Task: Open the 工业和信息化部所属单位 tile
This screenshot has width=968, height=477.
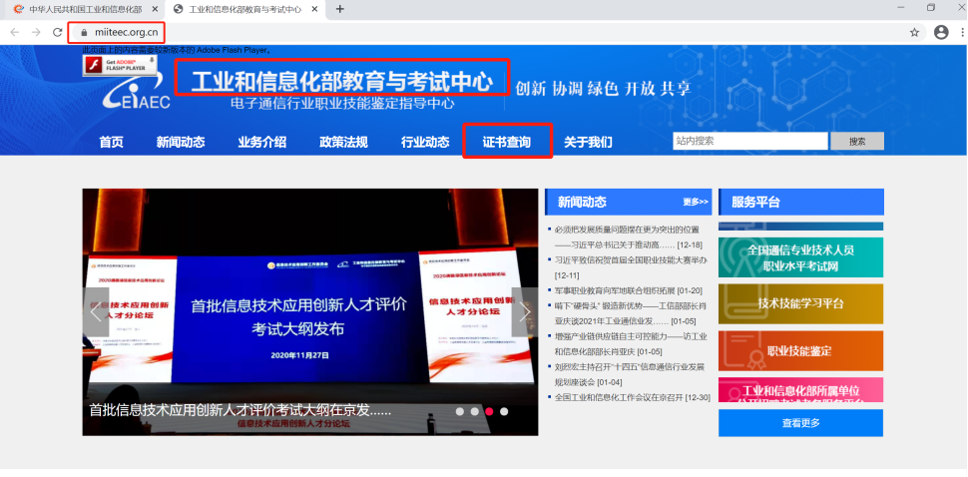Action: coord(800,390)
